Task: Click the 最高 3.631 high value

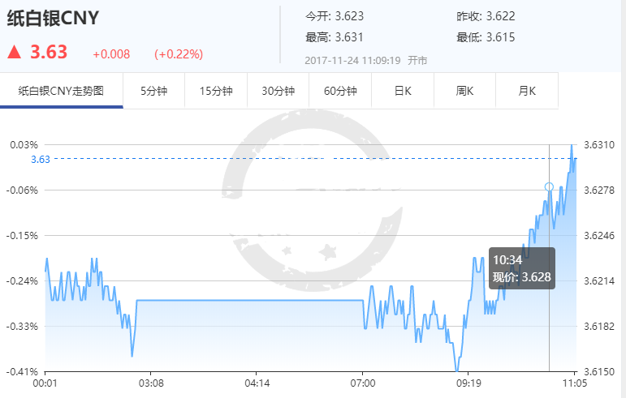Action: [x=334, y=37]
